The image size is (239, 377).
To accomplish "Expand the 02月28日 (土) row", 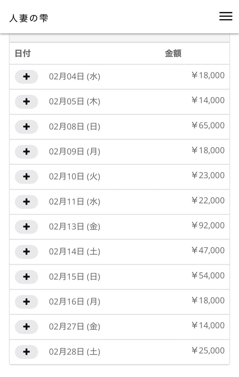I will tap(26, 352).
